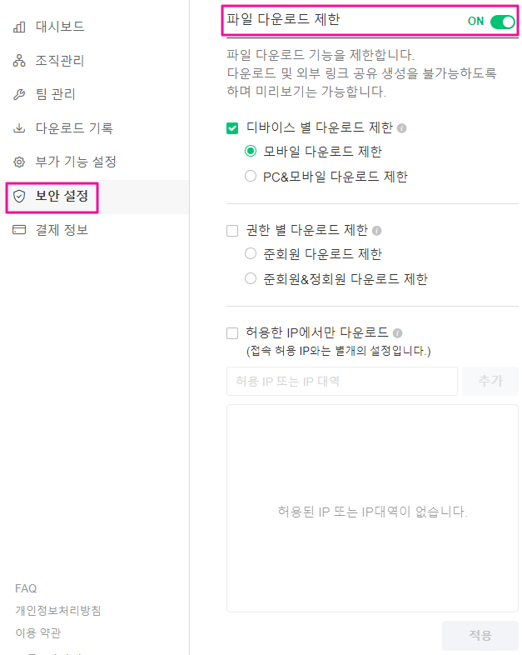Click the security settings shield icon
Screen dimensions: 522x655
click(19, 197)
